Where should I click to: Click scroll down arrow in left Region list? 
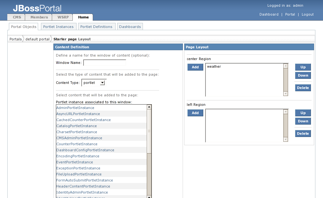(286, 140)
